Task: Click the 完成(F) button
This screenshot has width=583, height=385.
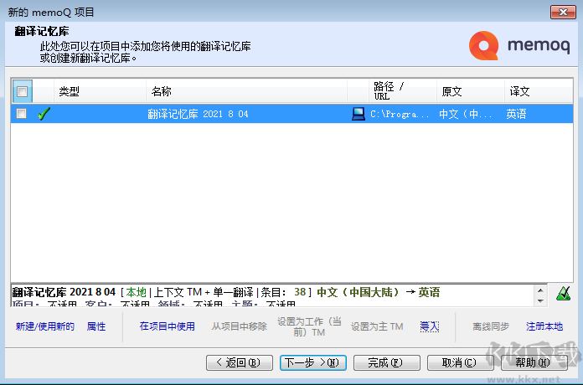Action: click(387, 362)
